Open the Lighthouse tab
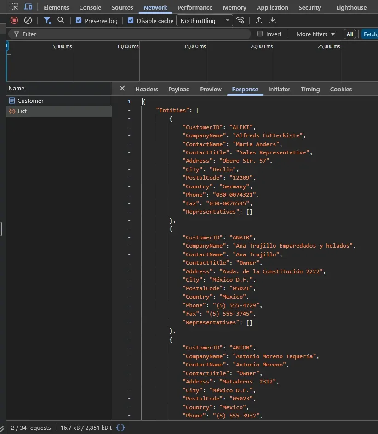The height and width of the screenshot is (434, 378). 351,7
